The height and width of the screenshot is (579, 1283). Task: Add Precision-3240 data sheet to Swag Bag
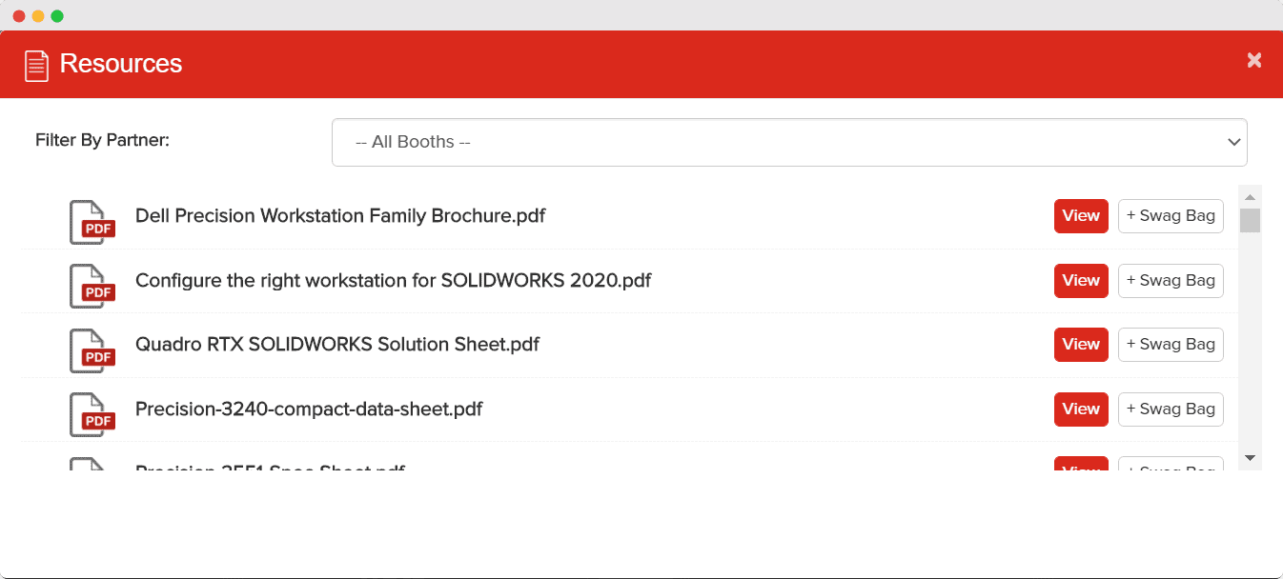[1171, 409]
